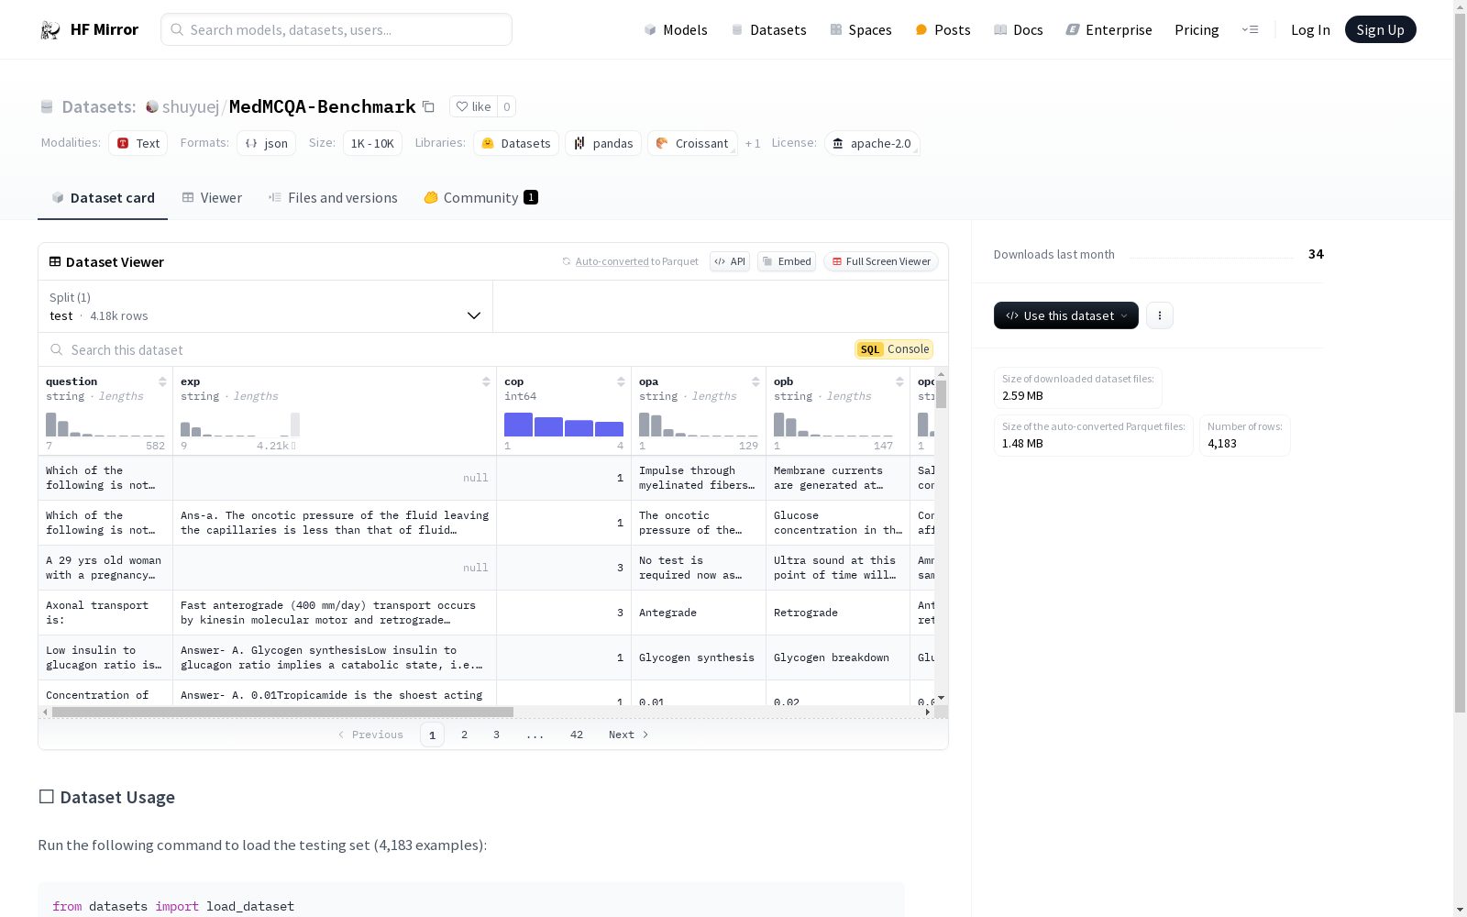Click the "Retrograde" opb cell
1467x917 pixels.
(838, 613)
